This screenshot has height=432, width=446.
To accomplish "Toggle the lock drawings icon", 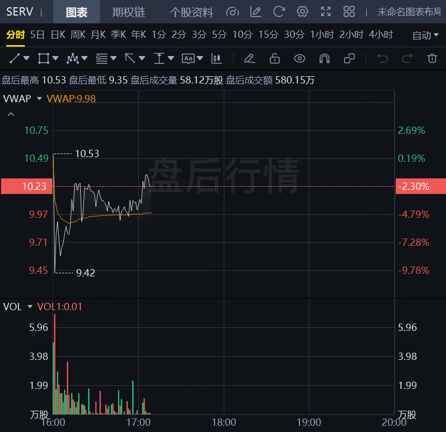I will 275,58.
